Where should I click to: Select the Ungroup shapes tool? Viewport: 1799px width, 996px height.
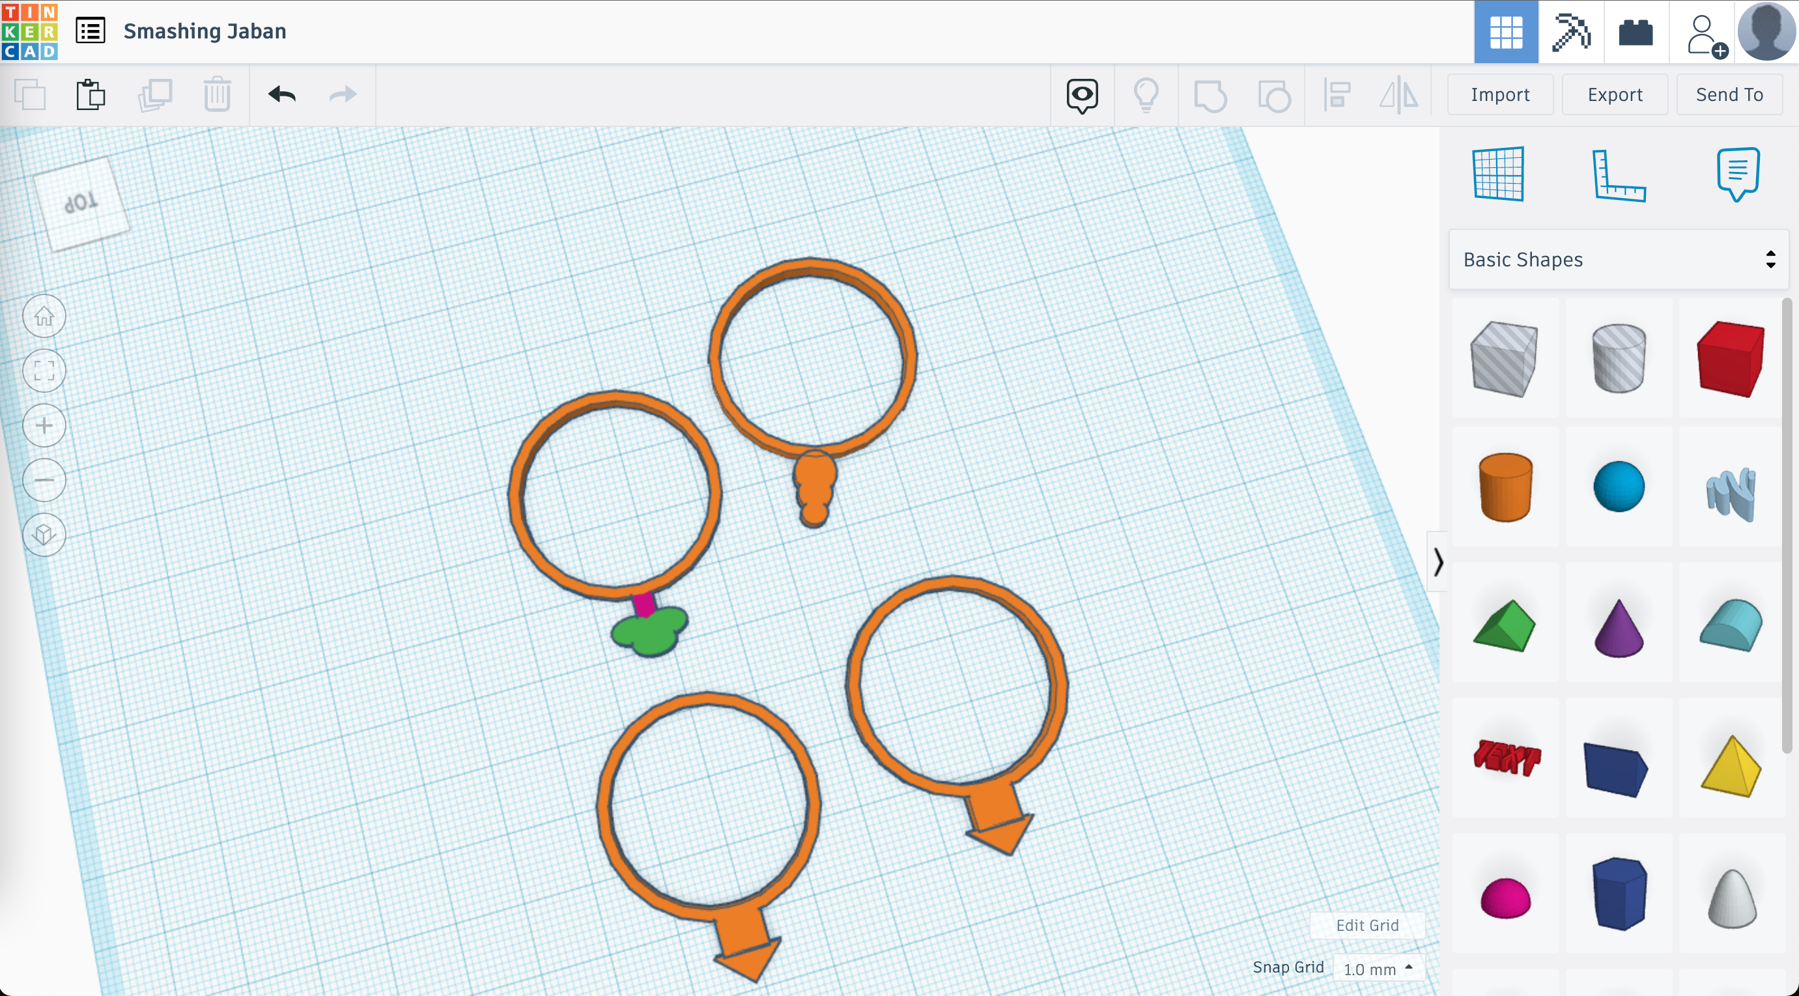coord(1275,94)
